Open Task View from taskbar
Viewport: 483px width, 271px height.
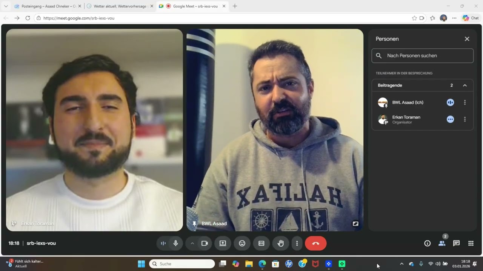[222, 264]
